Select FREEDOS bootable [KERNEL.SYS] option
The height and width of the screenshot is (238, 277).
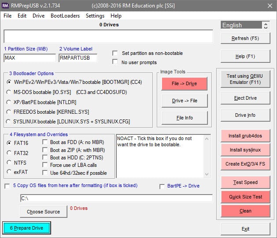click(x=9, y=112)
